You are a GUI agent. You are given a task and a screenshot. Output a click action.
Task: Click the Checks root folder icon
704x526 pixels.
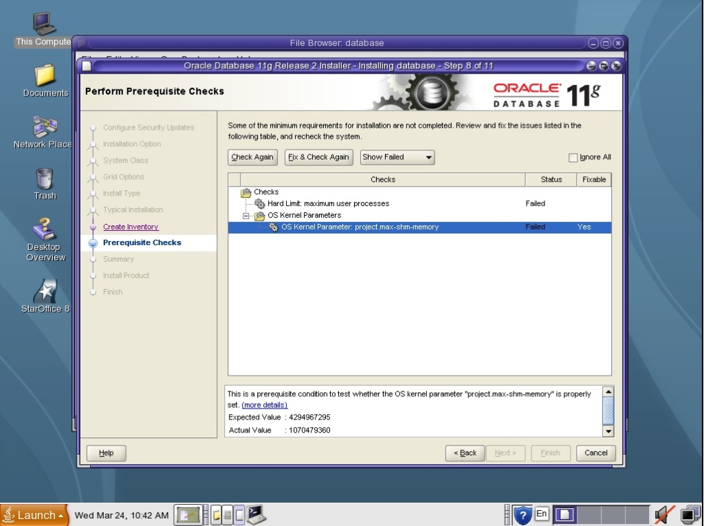(x=246, y=192)
